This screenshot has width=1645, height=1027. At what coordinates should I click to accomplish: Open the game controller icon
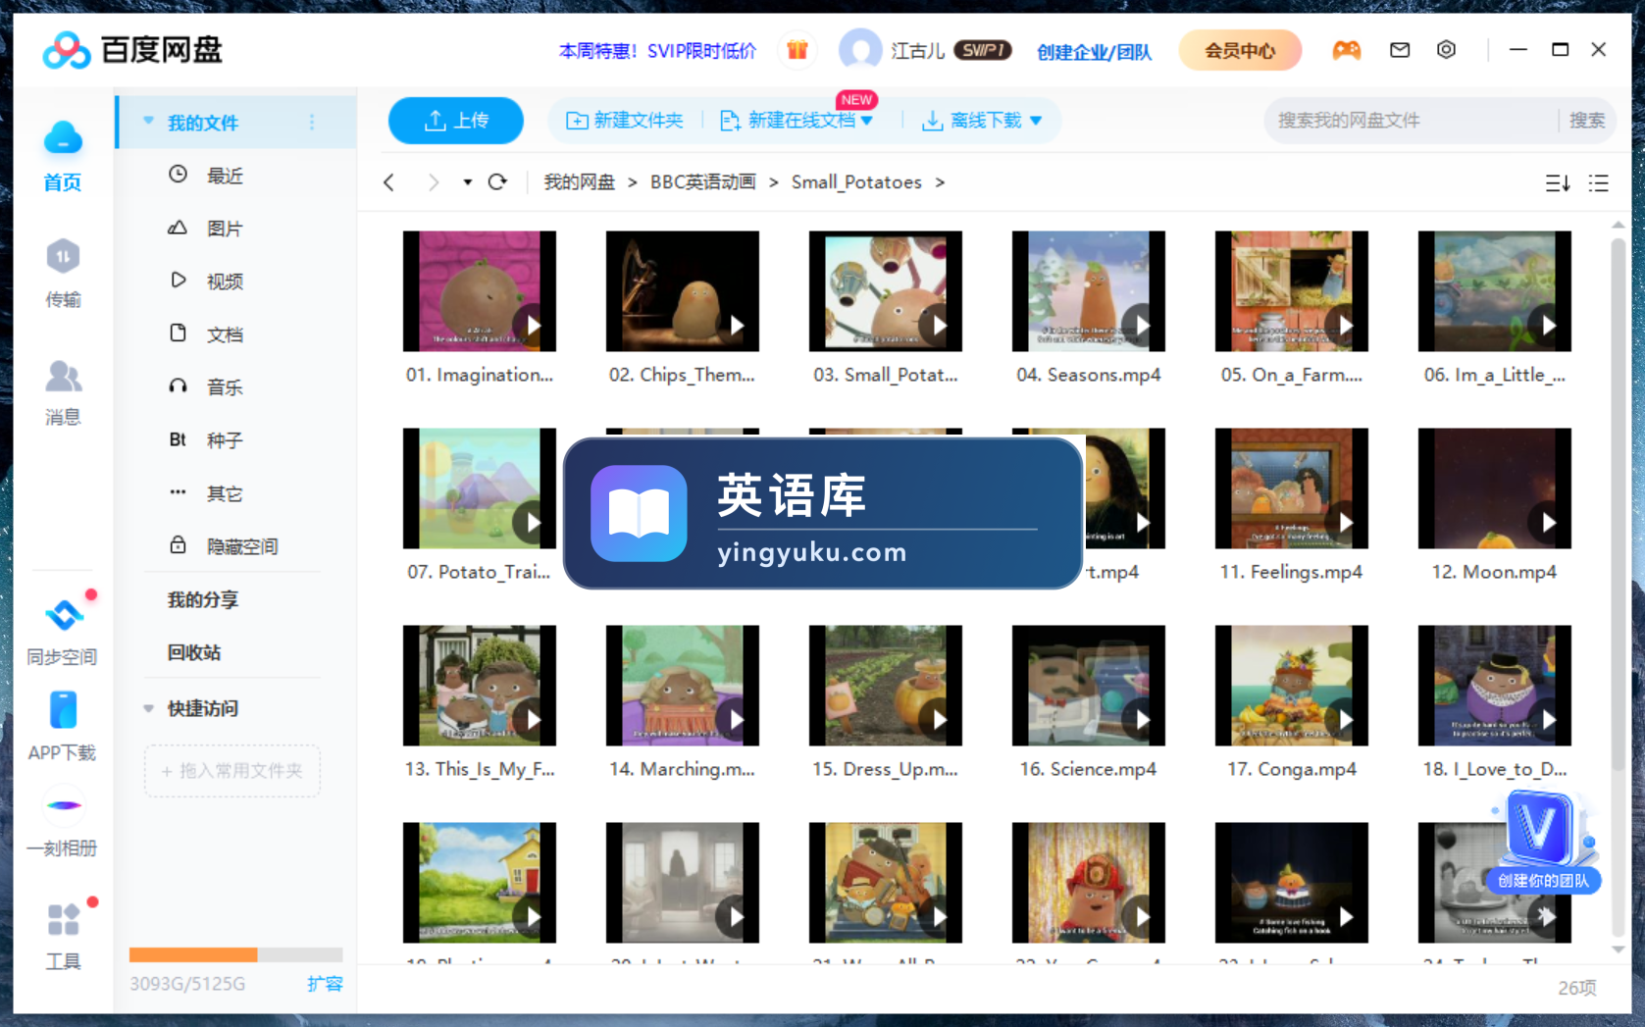coord(1346,50)
